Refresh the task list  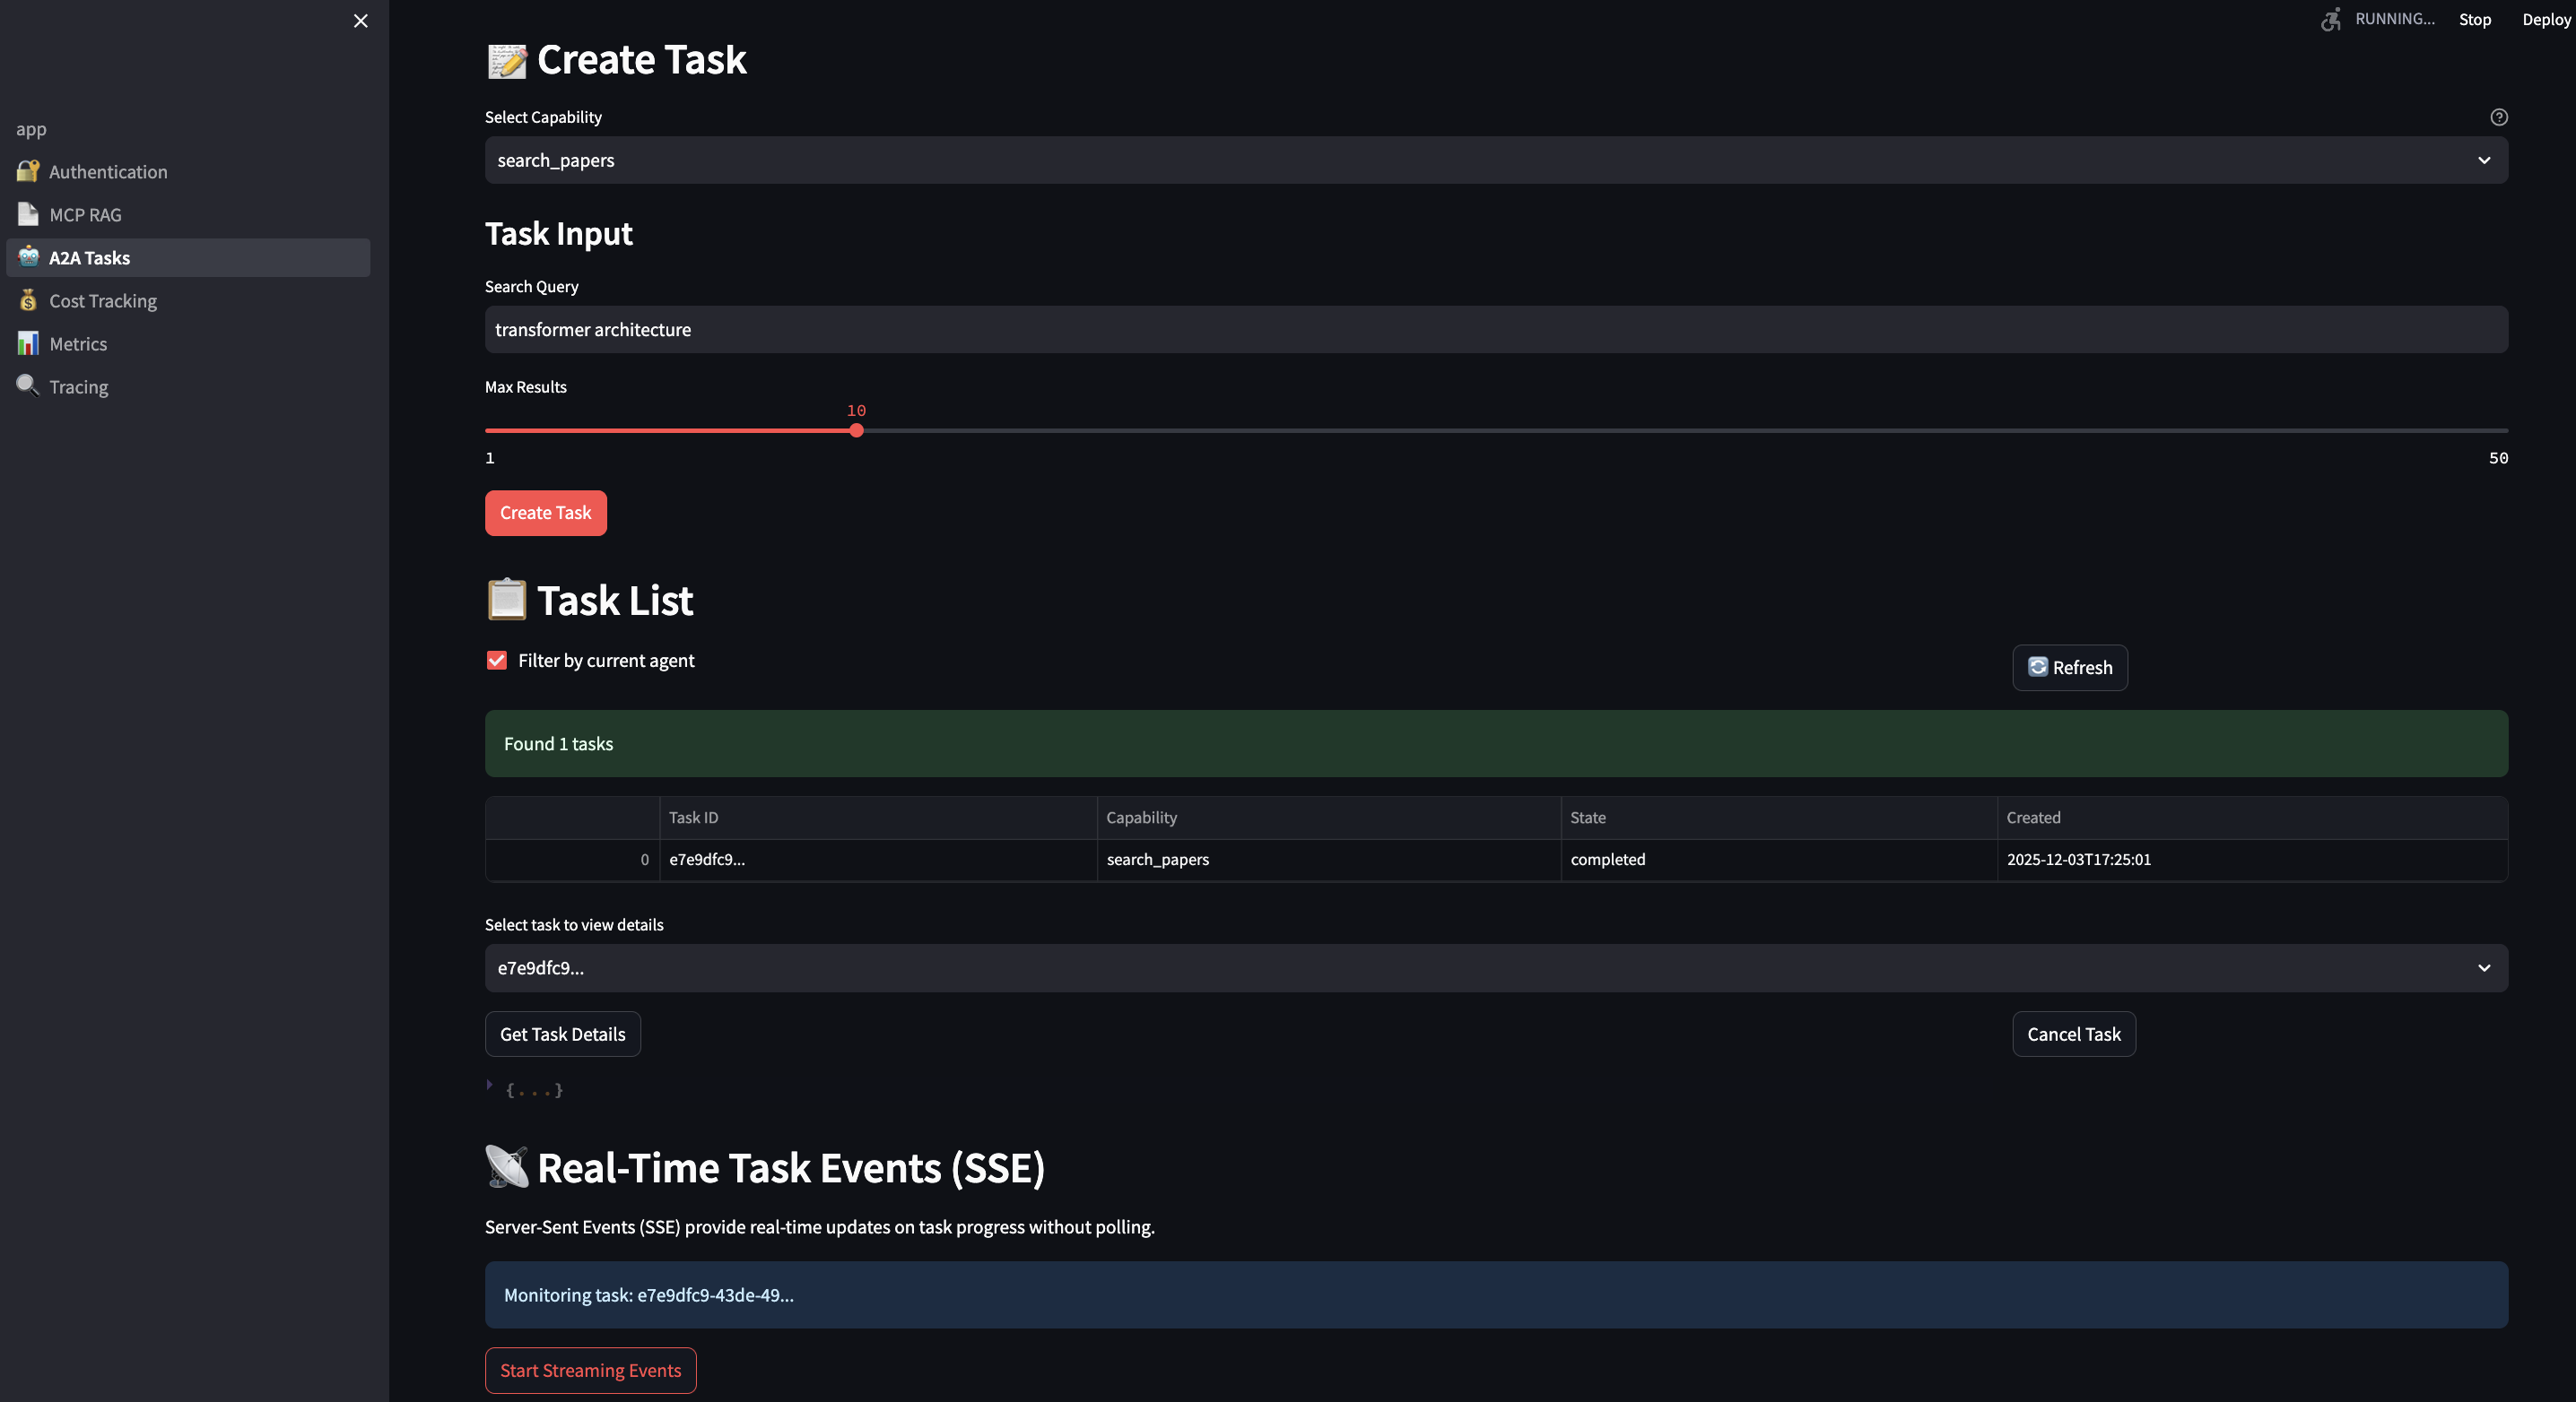(x=2069, y=668)
